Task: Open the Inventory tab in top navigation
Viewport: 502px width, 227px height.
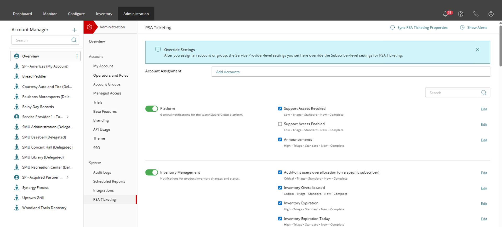Action: click(104, 14)
